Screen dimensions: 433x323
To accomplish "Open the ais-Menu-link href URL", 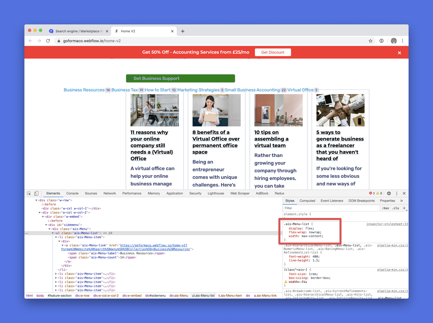I will pyautogui.click(x=126, y=247).
